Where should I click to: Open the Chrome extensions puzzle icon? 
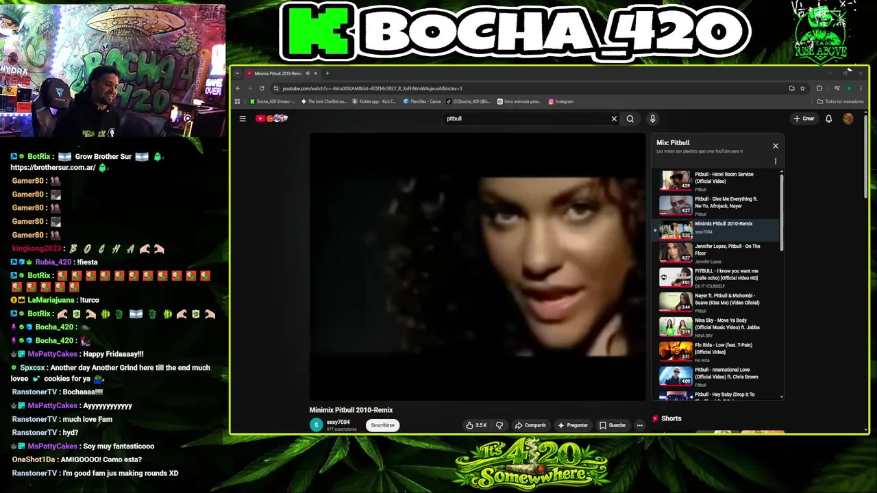pyautogui.click(x=819, y=88)
